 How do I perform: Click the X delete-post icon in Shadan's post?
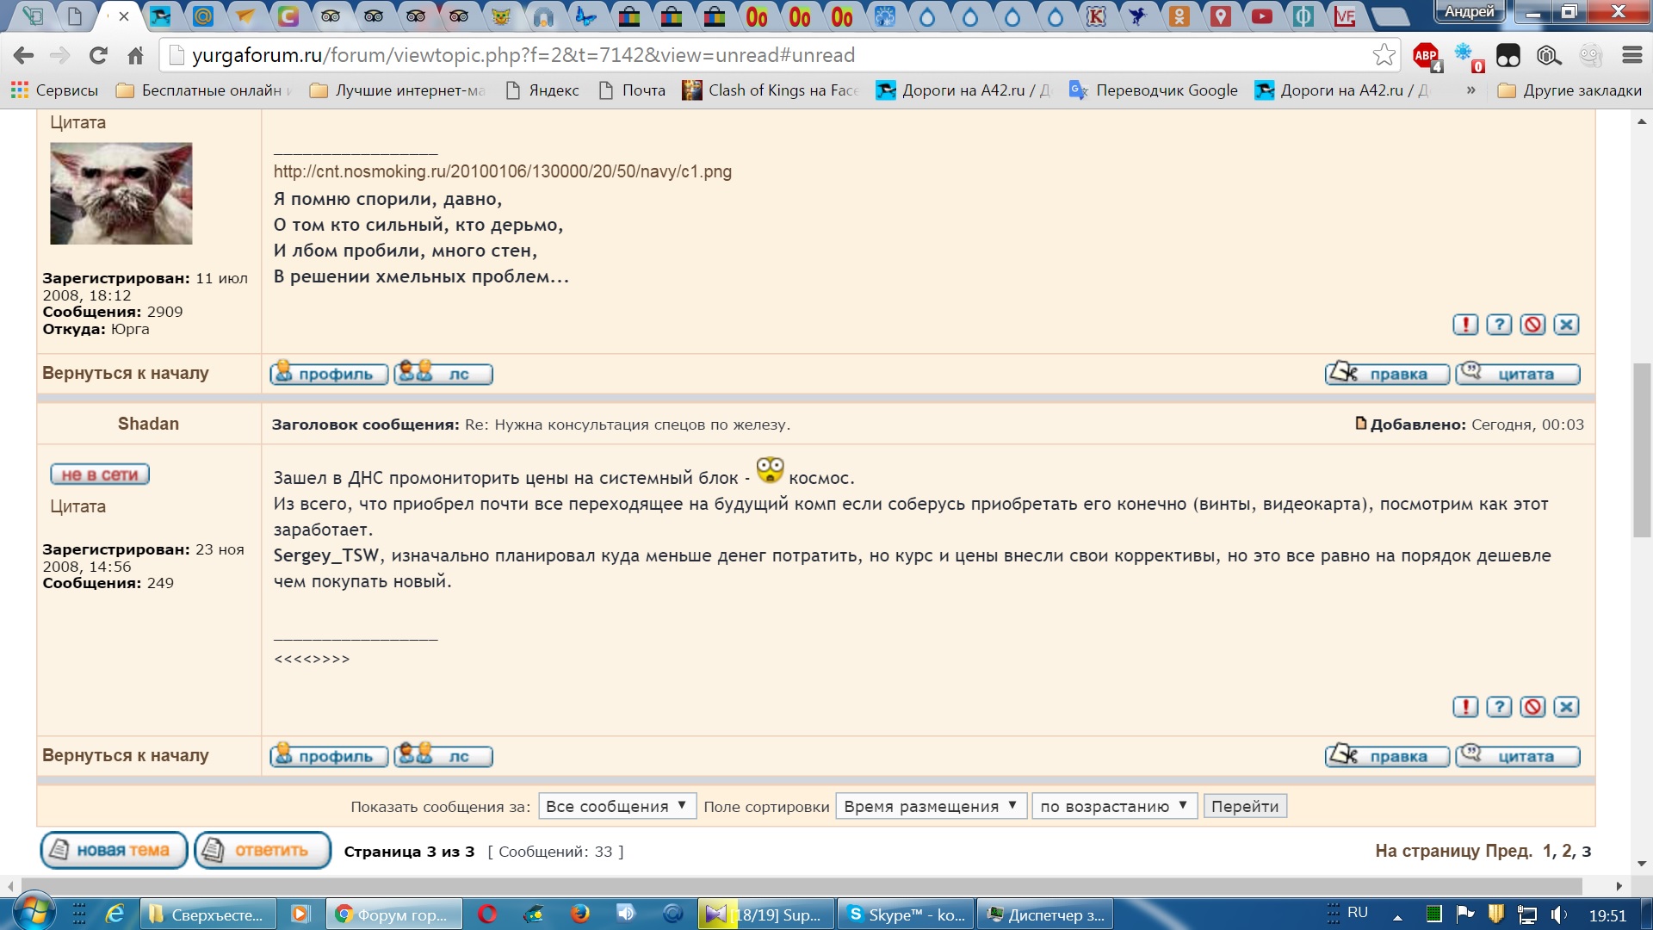1566,707
